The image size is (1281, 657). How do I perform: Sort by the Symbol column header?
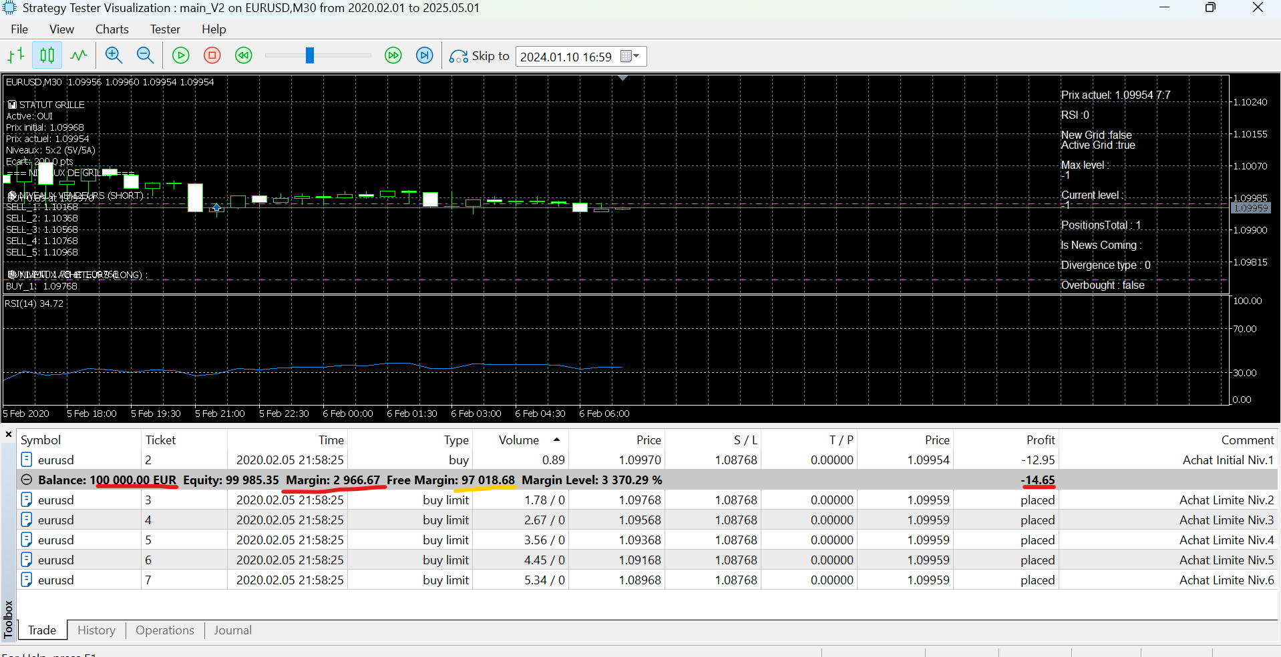[41, 440]
